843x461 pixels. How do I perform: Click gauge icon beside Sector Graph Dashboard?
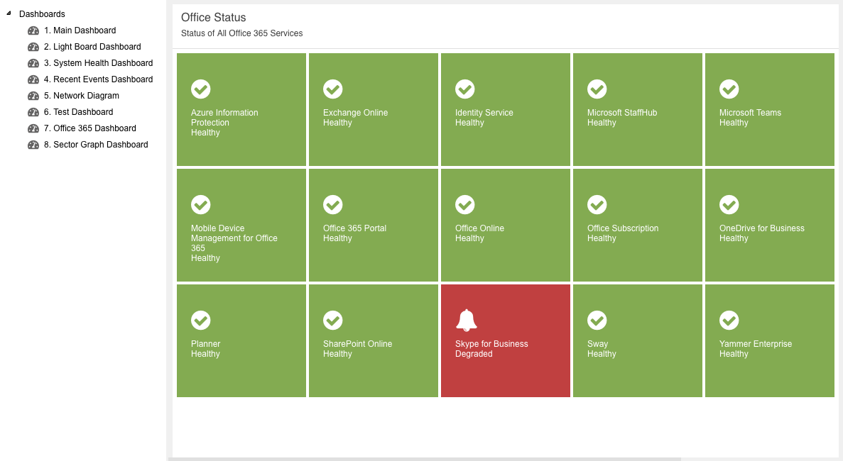click(33, 145)
